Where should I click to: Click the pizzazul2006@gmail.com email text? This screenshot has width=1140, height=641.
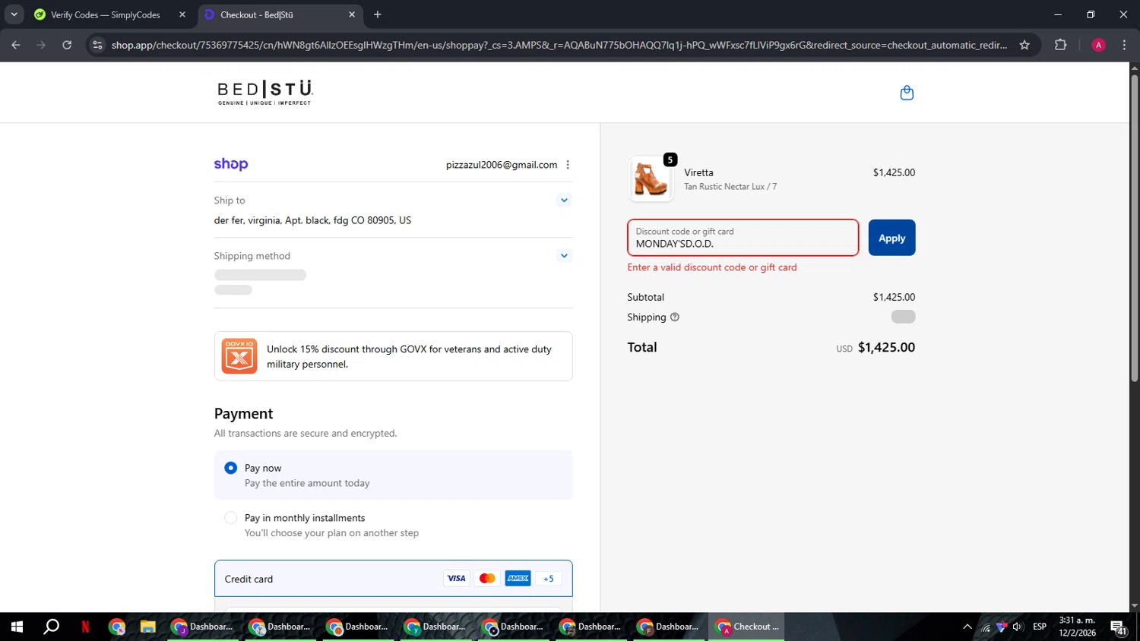coord(502,165)
